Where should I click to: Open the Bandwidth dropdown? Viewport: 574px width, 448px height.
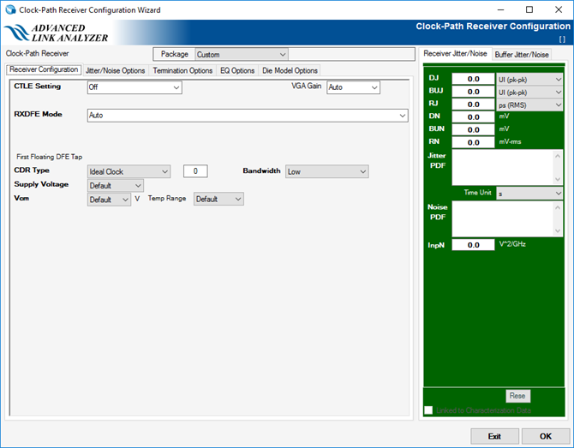coord(326,171)
